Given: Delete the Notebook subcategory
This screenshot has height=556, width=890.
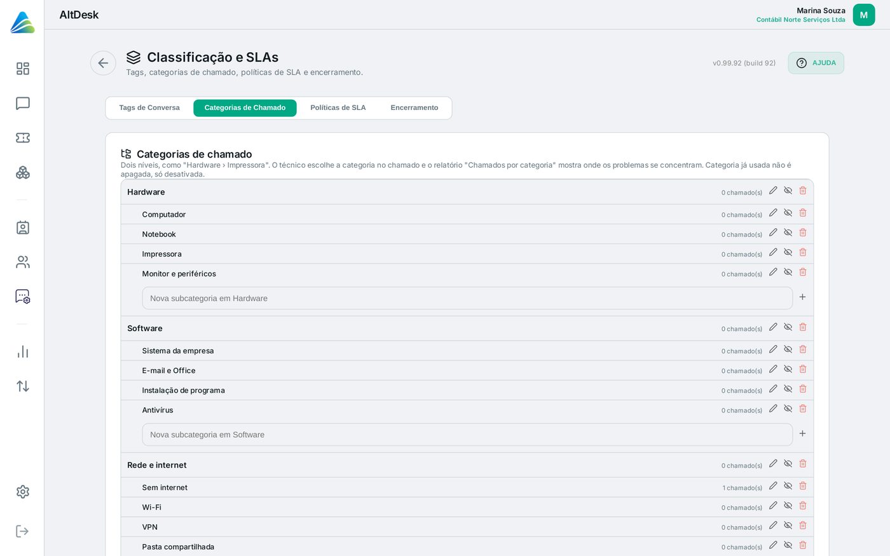Looking at the screenshot, I should click(x=803, y=233).
